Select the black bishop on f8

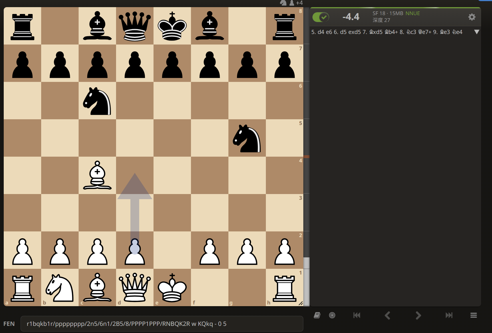coord(210,26)
